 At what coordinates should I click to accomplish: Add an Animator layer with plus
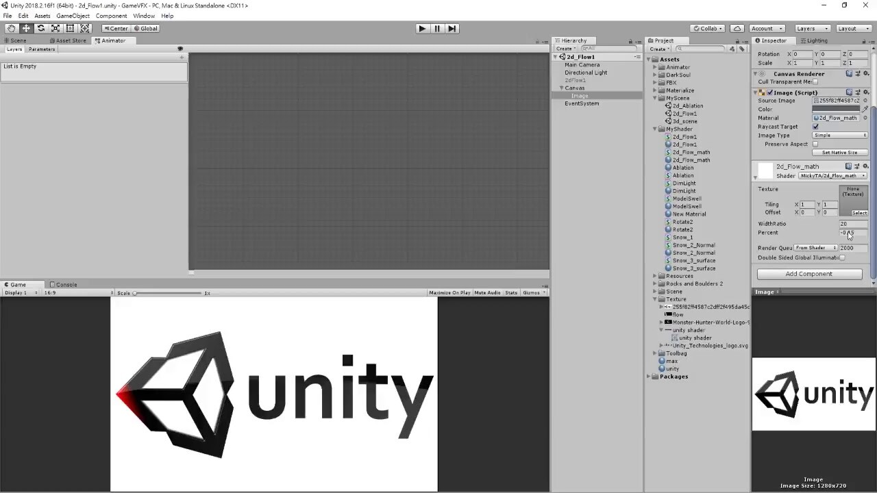182,58
